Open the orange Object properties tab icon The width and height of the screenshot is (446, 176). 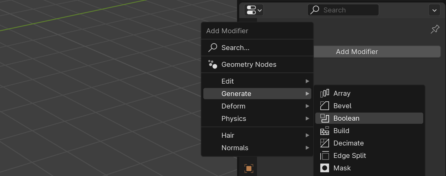point(249,169)
